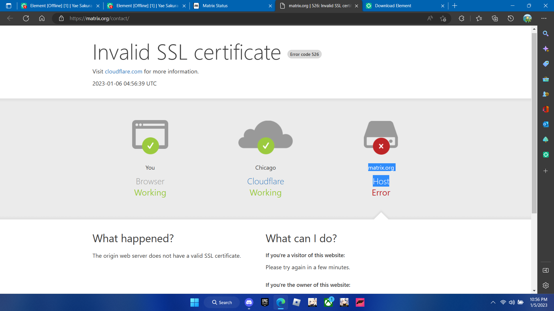Screen dimensions: 554x311
Task: Open the tab actions menu button
Action: pos(9,6)
